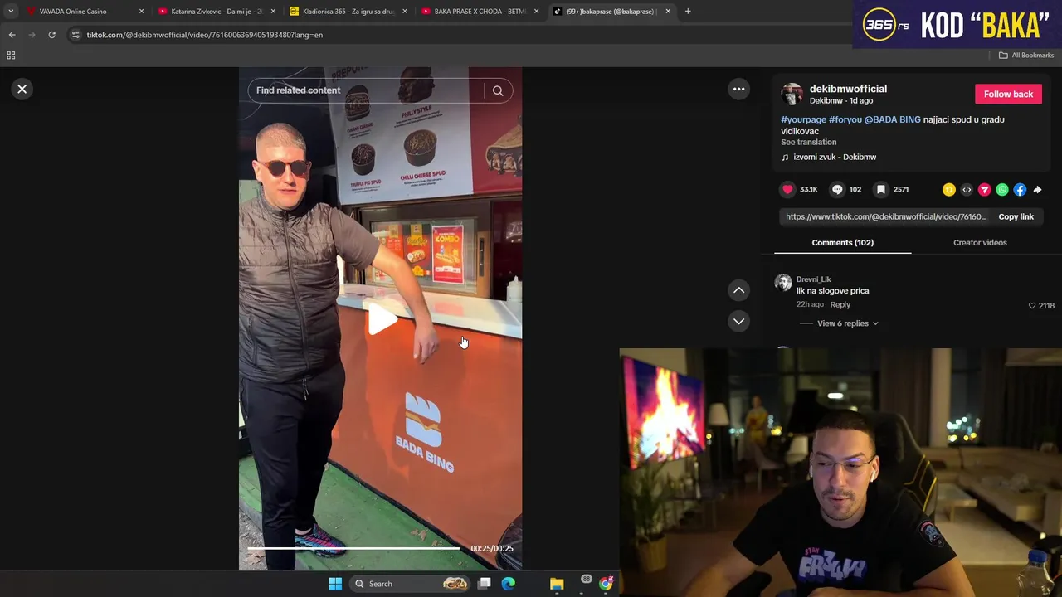1062x597 pixels.
Task: Save the video with the bookmark icon
Action: point(881,189)
